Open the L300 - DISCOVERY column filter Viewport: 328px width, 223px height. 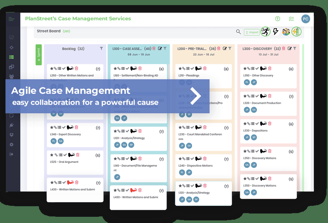point(295,49)
